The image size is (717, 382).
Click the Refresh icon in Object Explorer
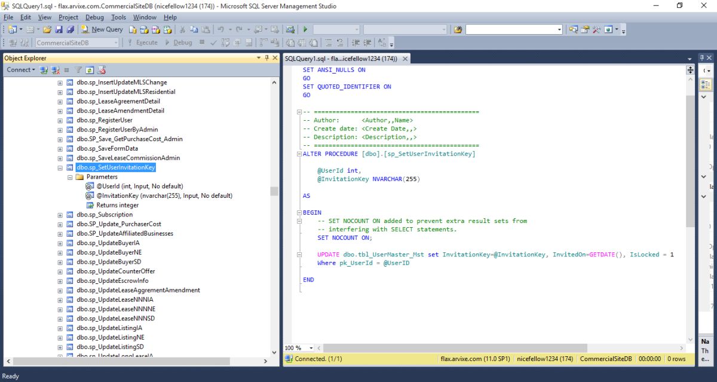point(88,70)
